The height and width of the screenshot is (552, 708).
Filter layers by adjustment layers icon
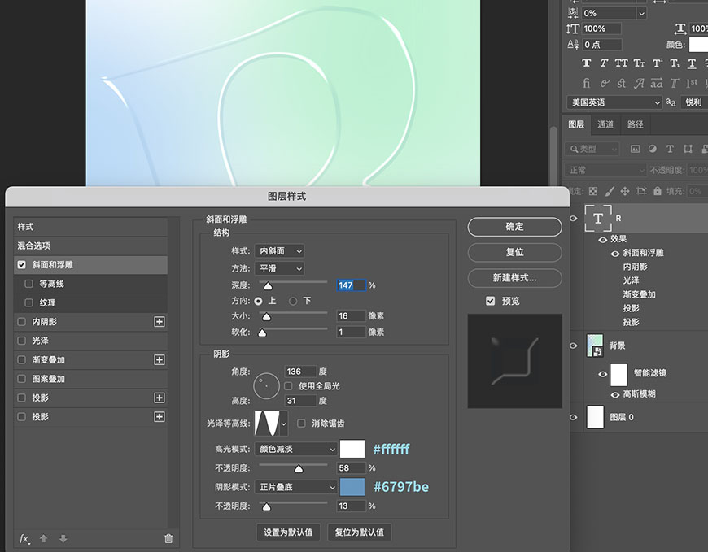click(653, 149)
